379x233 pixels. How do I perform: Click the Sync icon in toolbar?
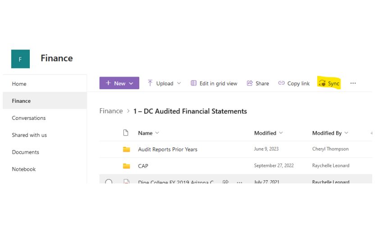(322, 83)
